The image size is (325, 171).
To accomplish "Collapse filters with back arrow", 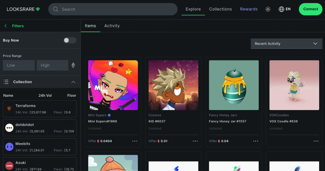I will 6,26.
